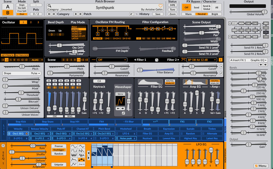This screenshot has height=169, width=273.
Task: Toggle oscillator KEYTRACK
Action: pos(8,55)
